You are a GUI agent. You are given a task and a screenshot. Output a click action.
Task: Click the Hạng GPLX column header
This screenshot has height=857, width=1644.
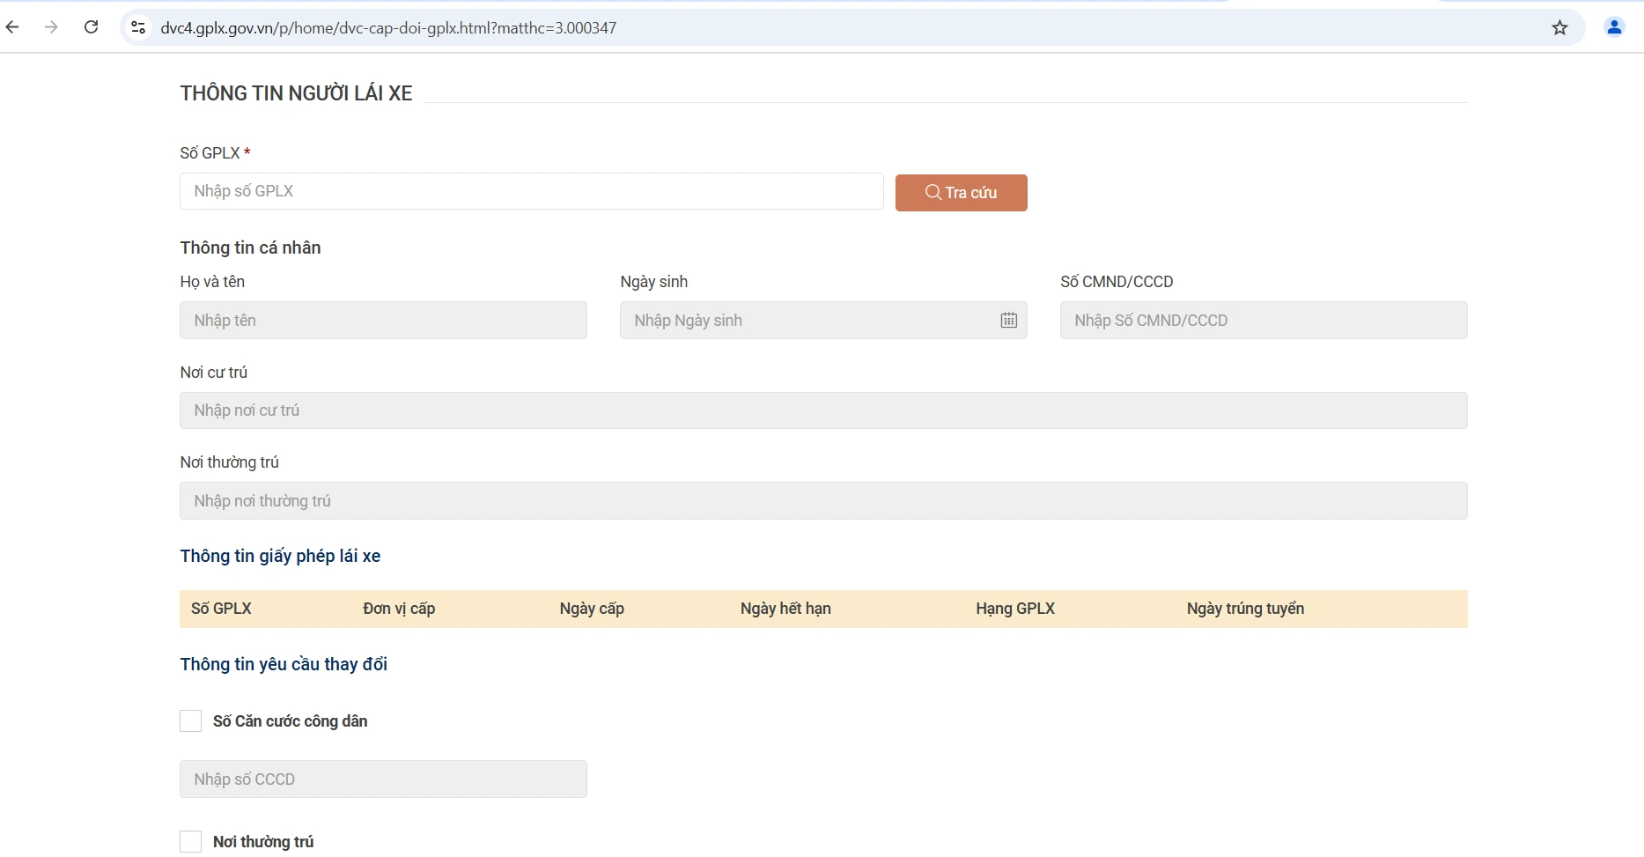pyautogui.click(x=1015, y=609)
